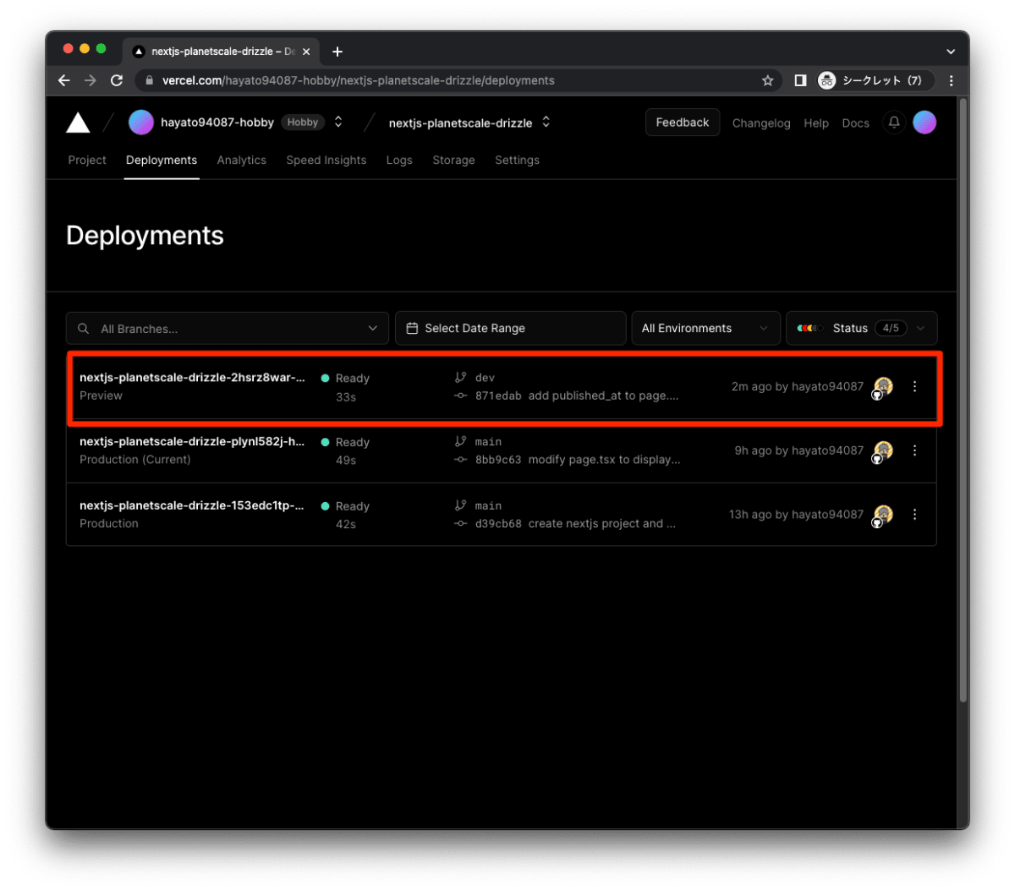Bookmark the page with the star icon
1015x890 pixels.
pyautogui.click(x=767, y=80)
